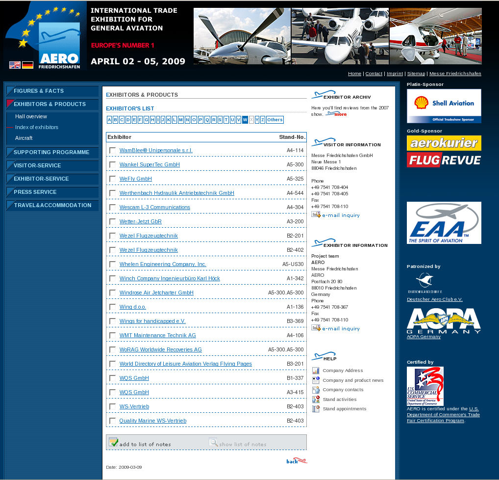Tick the WeFly GmbH checkbox
The image size is (499, 480).
pyautogui.click(x=112, y=179)
